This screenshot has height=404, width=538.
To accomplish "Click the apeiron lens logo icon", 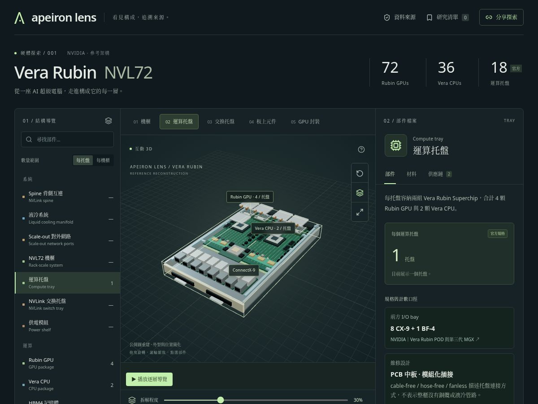I will click(19, 18).
